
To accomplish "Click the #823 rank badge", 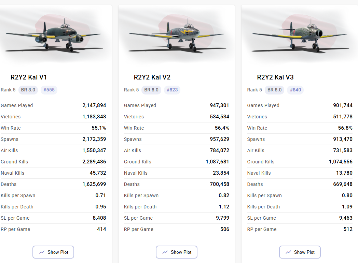I will point(172,90).
